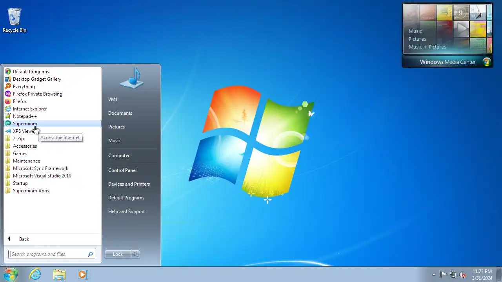Expand the Microsoft Sync Framework folder

pos(53,168)
